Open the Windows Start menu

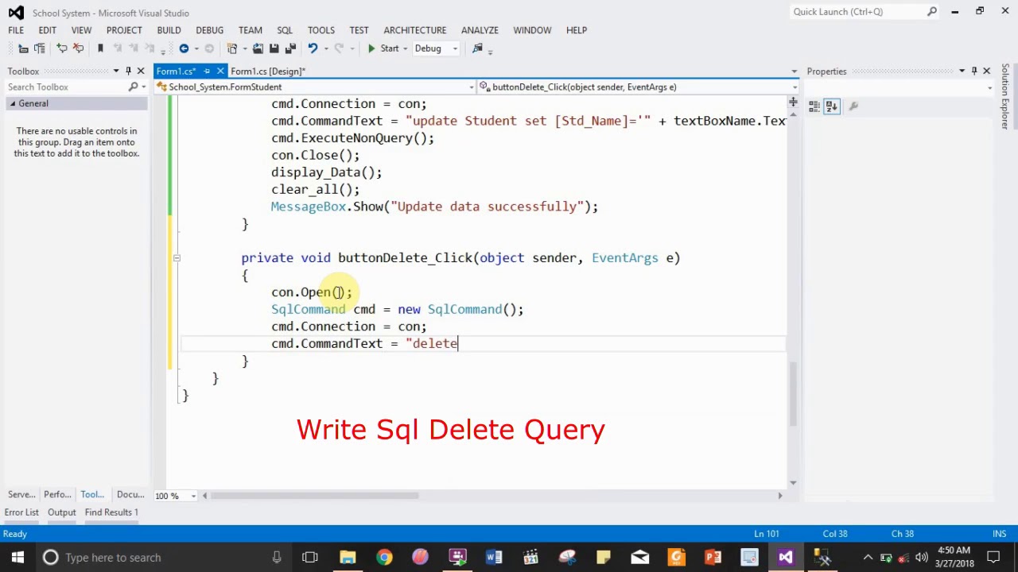17,557
